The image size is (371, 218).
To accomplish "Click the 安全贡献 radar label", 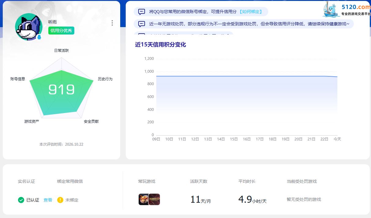I will pyautogui.click(x=91, y=121).
